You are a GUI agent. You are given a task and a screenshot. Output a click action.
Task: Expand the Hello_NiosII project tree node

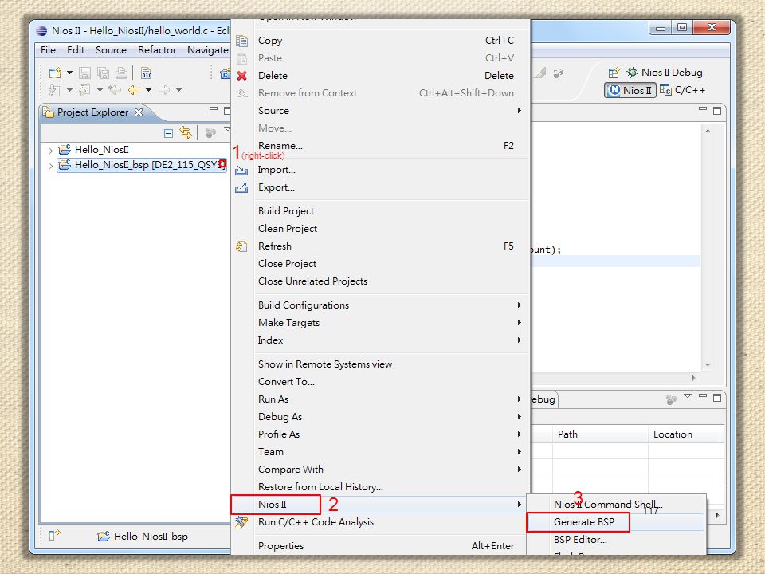(x=50, y=151)
